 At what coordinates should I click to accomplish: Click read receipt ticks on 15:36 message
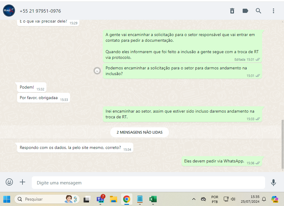[258, 163]
